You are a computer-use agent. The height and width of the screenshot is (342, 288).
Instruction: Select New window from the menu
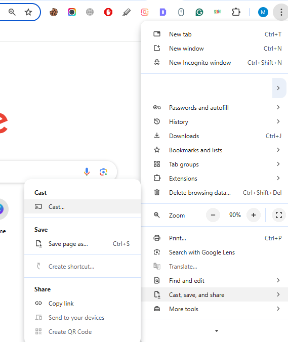pyautogui.click(x=214, y=49)
